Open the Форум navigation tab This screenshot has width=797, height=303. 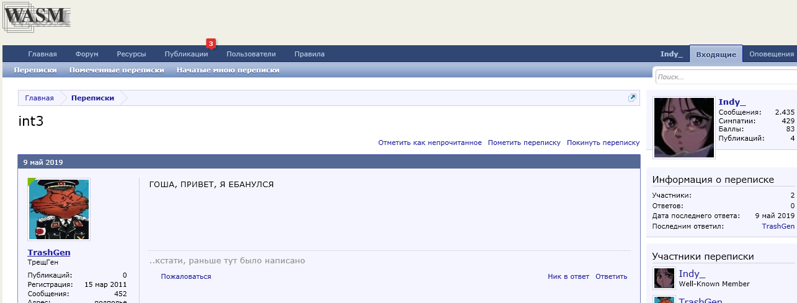pyautogui.click(x=87, y=54)
